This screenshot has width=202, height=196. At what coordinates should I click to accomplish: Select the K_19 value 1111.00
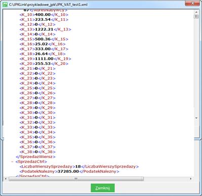click(x=44, y=59)
